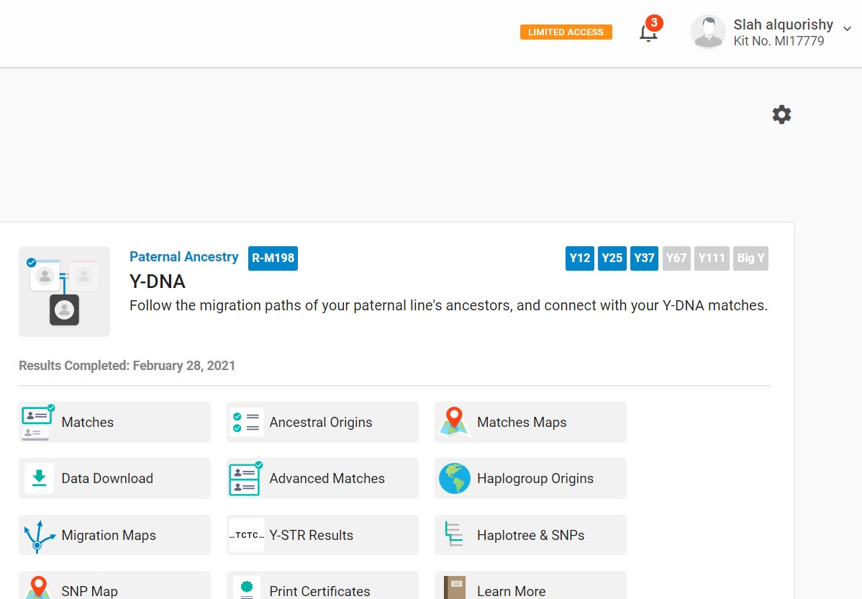Click the Learn More book icon

(x=455, y=587)
